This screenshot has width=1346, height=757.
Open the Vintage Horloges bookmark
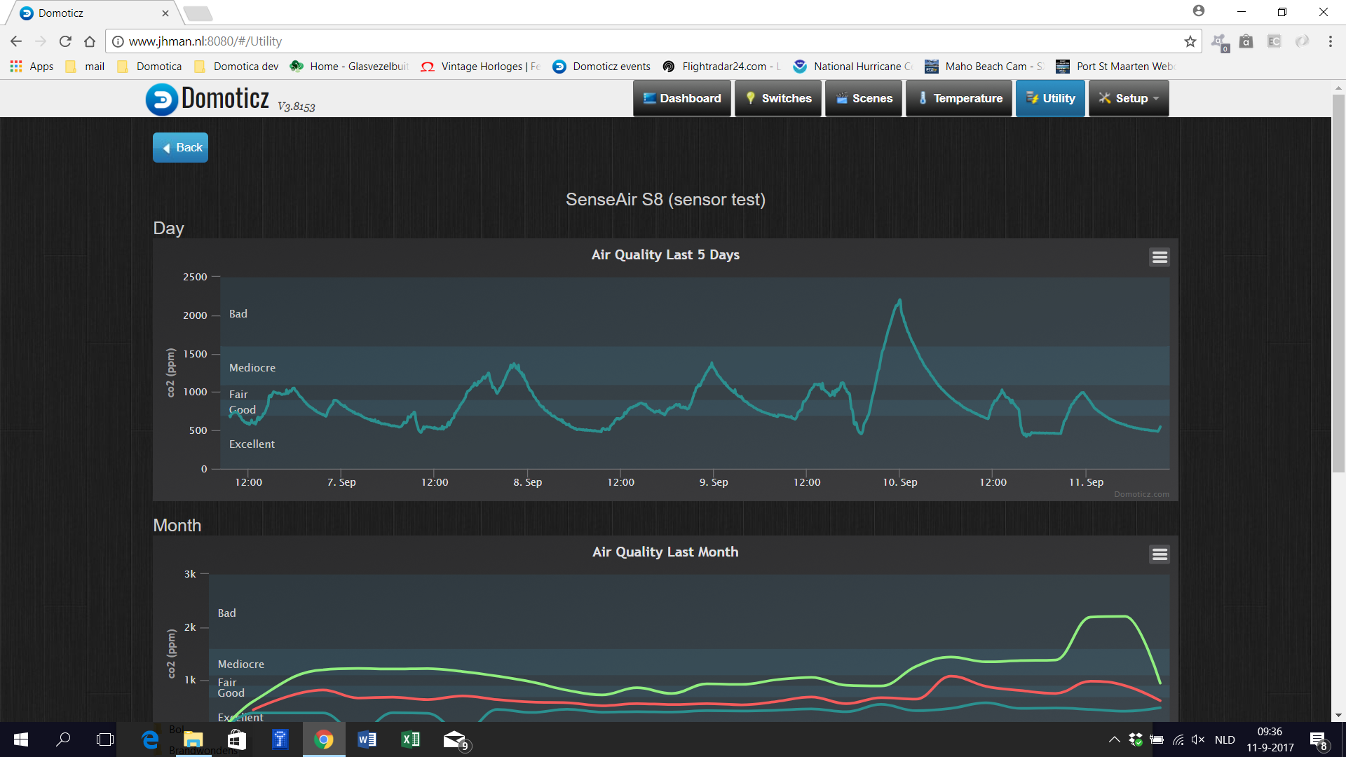[481, 66]
